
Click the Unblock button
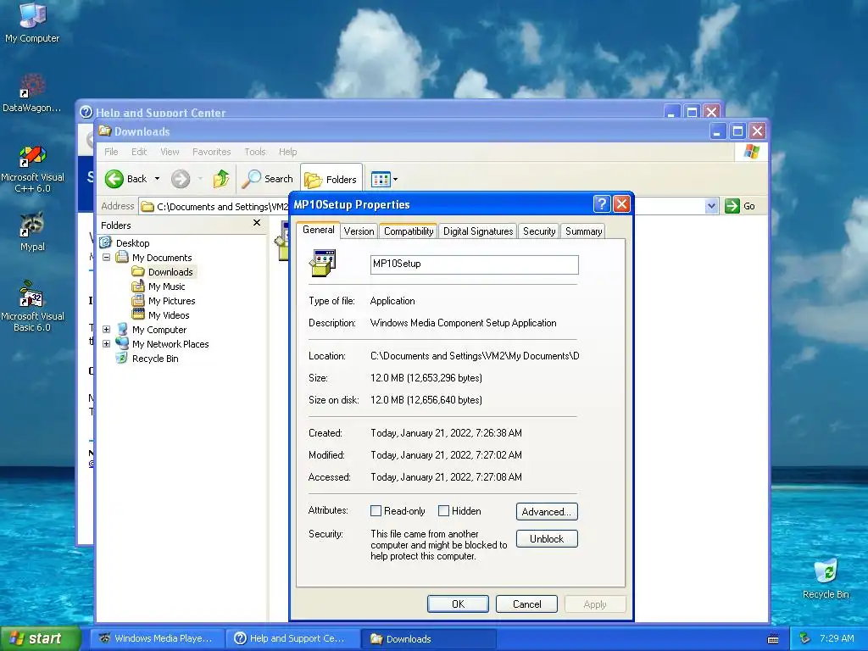point(547,538)
